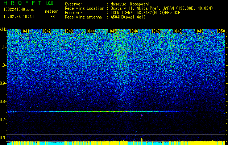Image resolution: width=228 pixels, height=145 pixels.
Task: Click the 0.6 frequency axis label
Action: [x=3, y=138]
